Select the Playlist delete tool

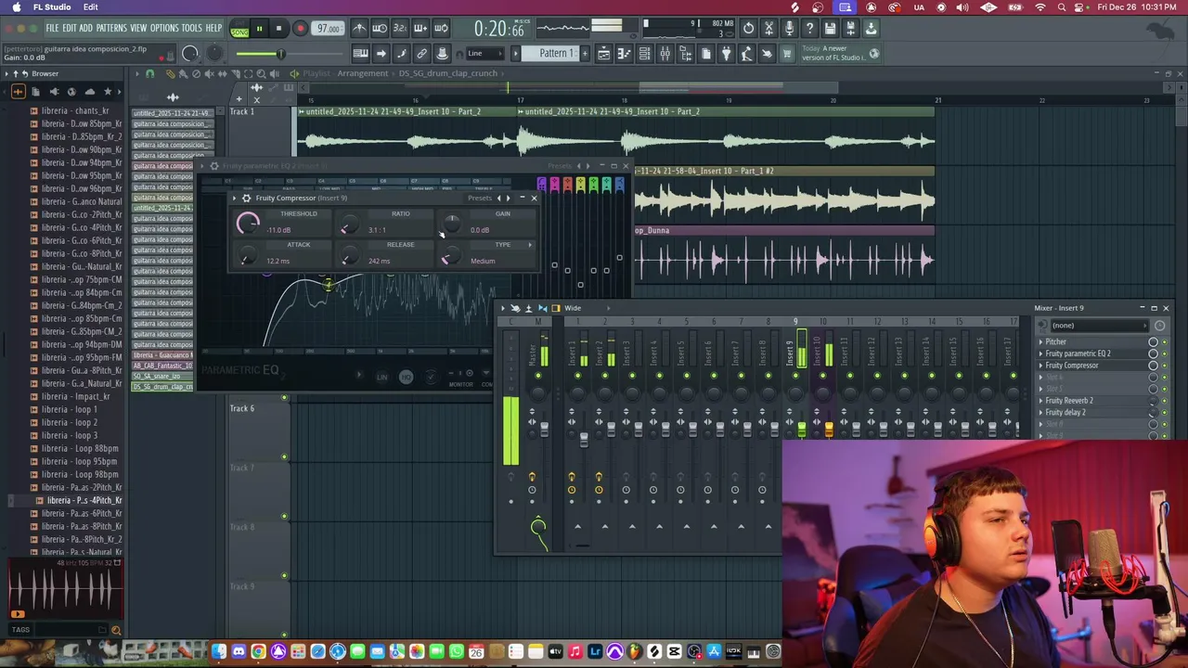(x=196, y=74)
